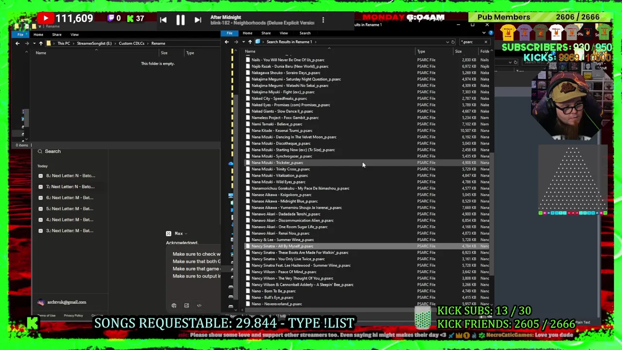Click Custom CDLCs breadcrumb segment

[x=132, y=43]
